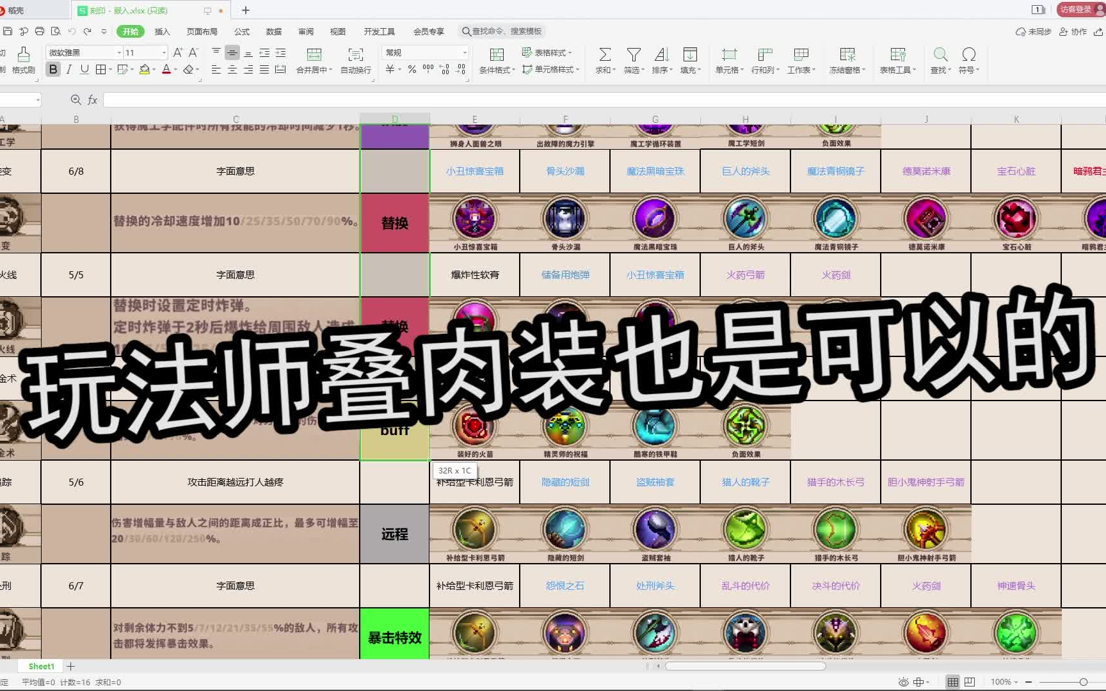Apply percent style format
Viewport: 1106px width, 691px height.
pos(412,69)
